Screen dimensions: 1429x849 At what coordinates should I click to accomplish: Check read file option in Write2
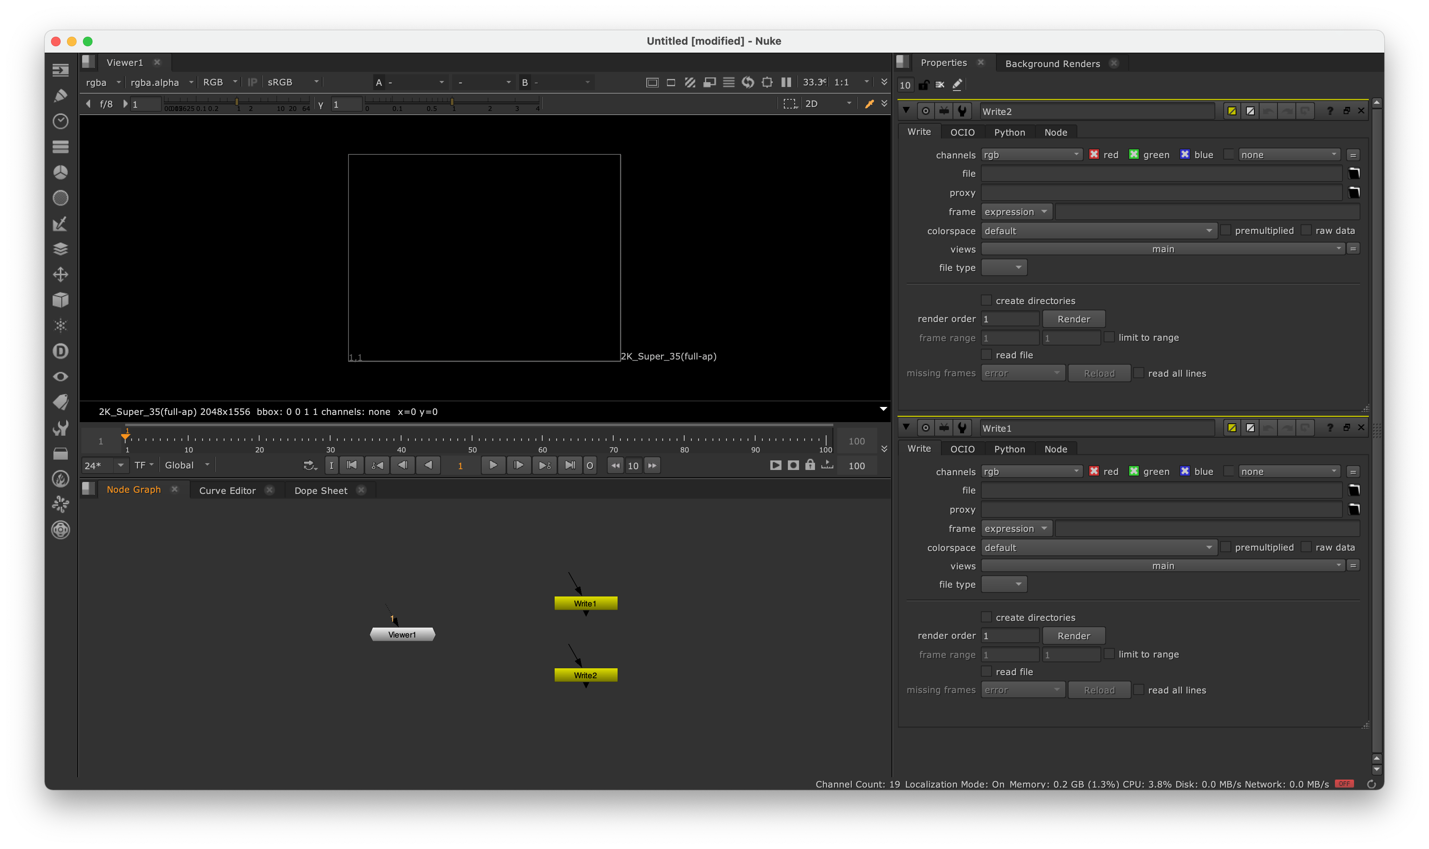[x=986, y=355]
